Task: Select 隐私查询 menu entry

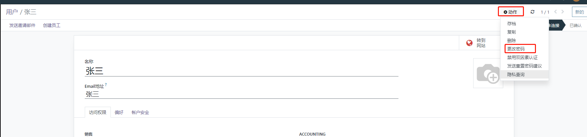Action: pos(516,74)
